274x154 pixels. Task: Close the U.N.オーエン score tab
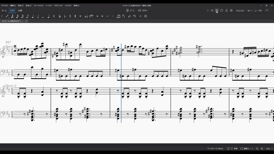pos(26,21)
